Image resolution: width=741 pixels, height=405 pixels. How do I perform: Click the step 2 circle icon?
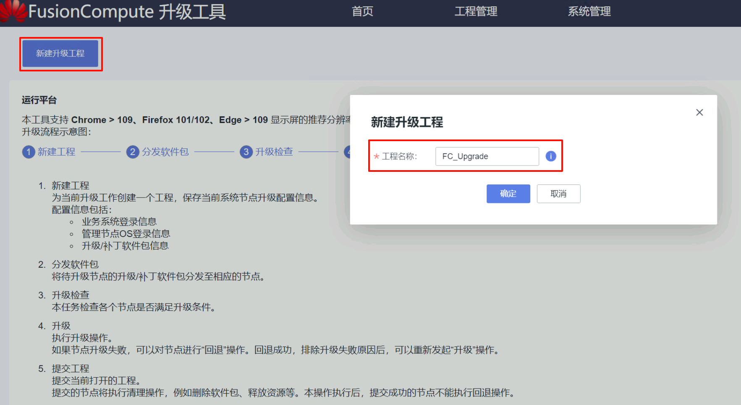(x=132, y=152)
